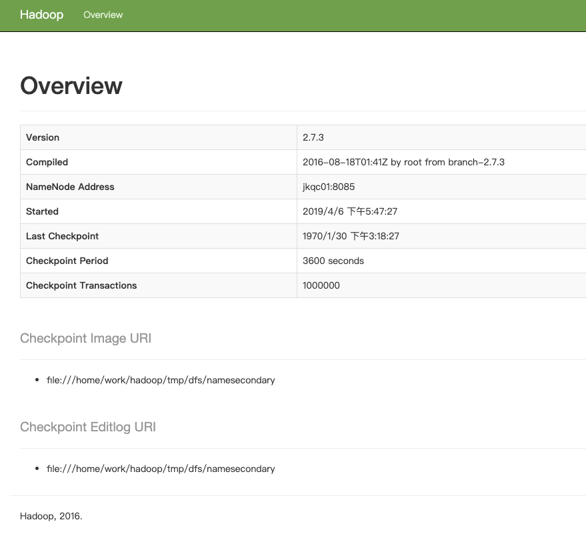
Task: Click the Hadoop brand link
Action: click(41, 15)
